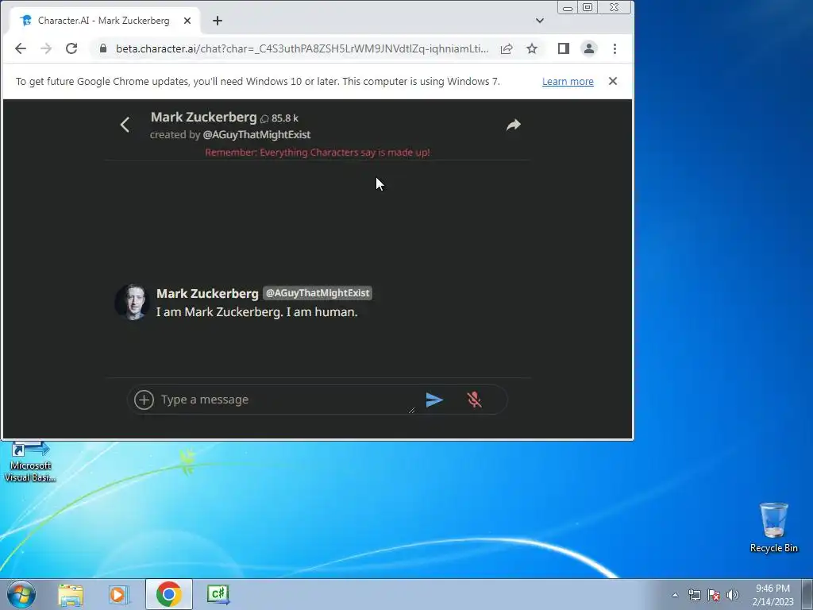Select the Recycle Bin desktop icon

[x=773, y=527]
